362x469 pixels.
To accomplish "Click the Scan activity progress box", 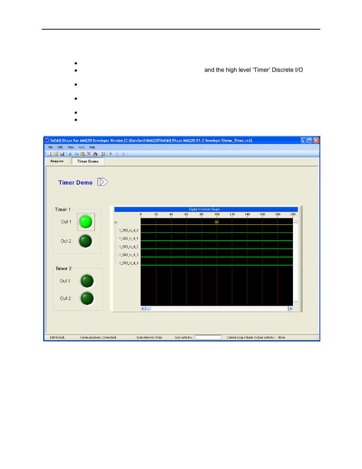I will (x=208, y=337).
